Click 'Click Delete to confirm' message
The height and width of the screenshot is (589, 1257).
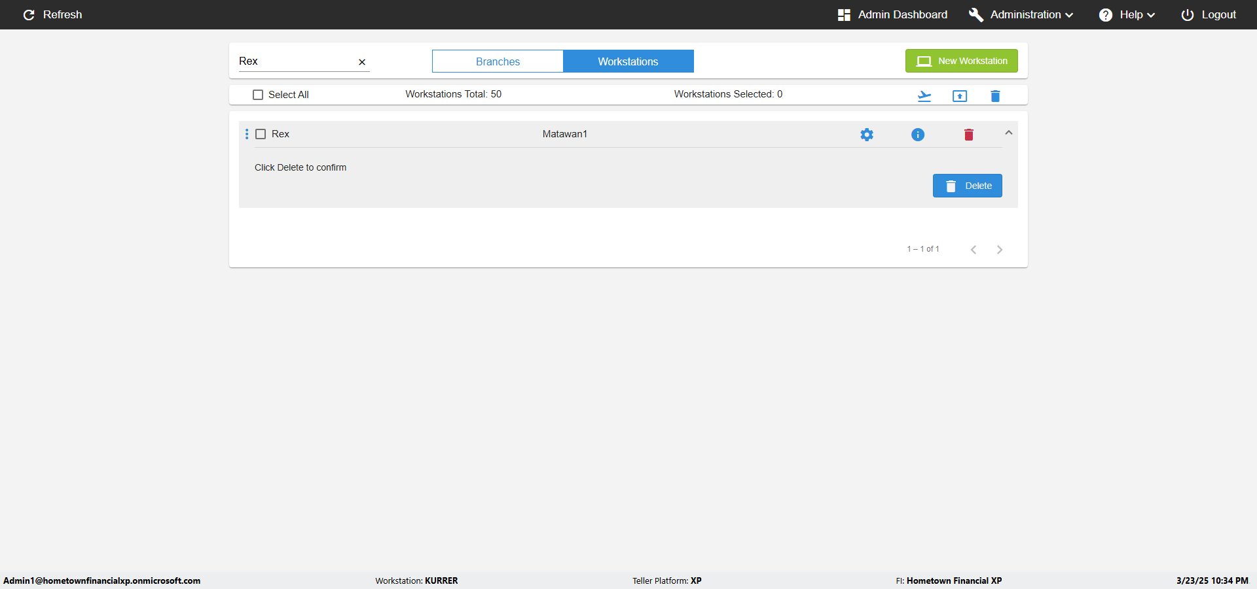[x=301, y=167]
